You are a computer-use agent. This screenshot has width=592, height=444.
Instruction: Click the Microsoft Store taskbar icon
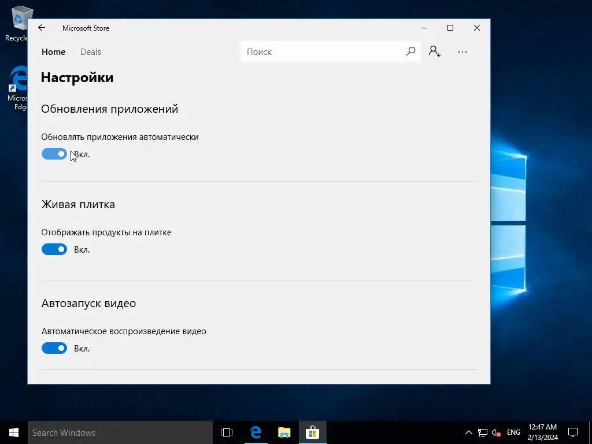tap(312, 432)
